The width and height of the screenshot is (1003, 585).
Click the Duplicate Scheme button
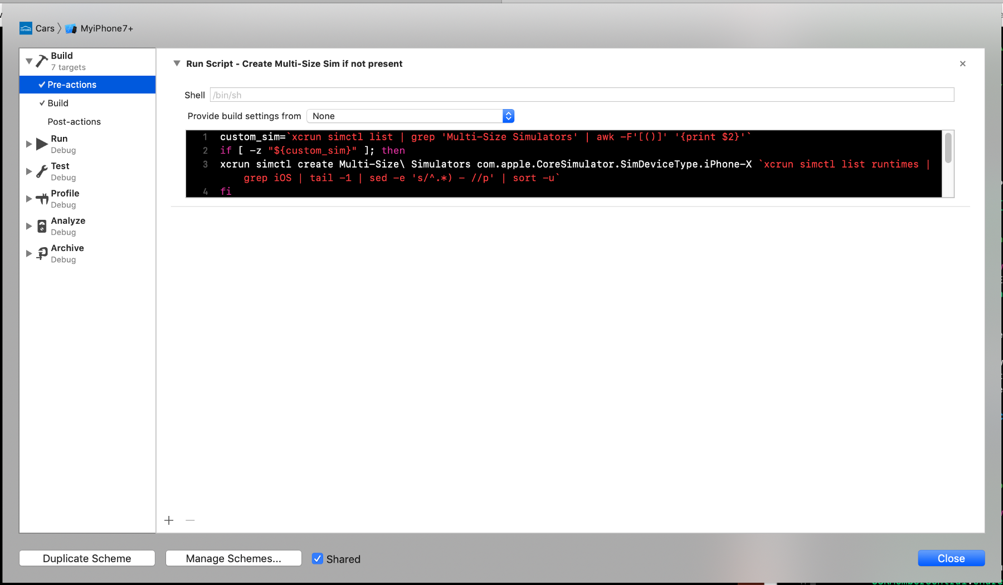pyautogui.click(x=87, y=558)
